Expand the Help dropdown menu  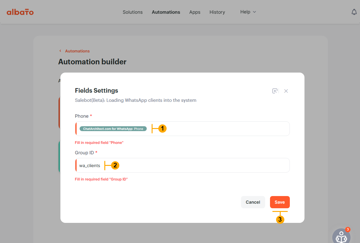(248, 12)
